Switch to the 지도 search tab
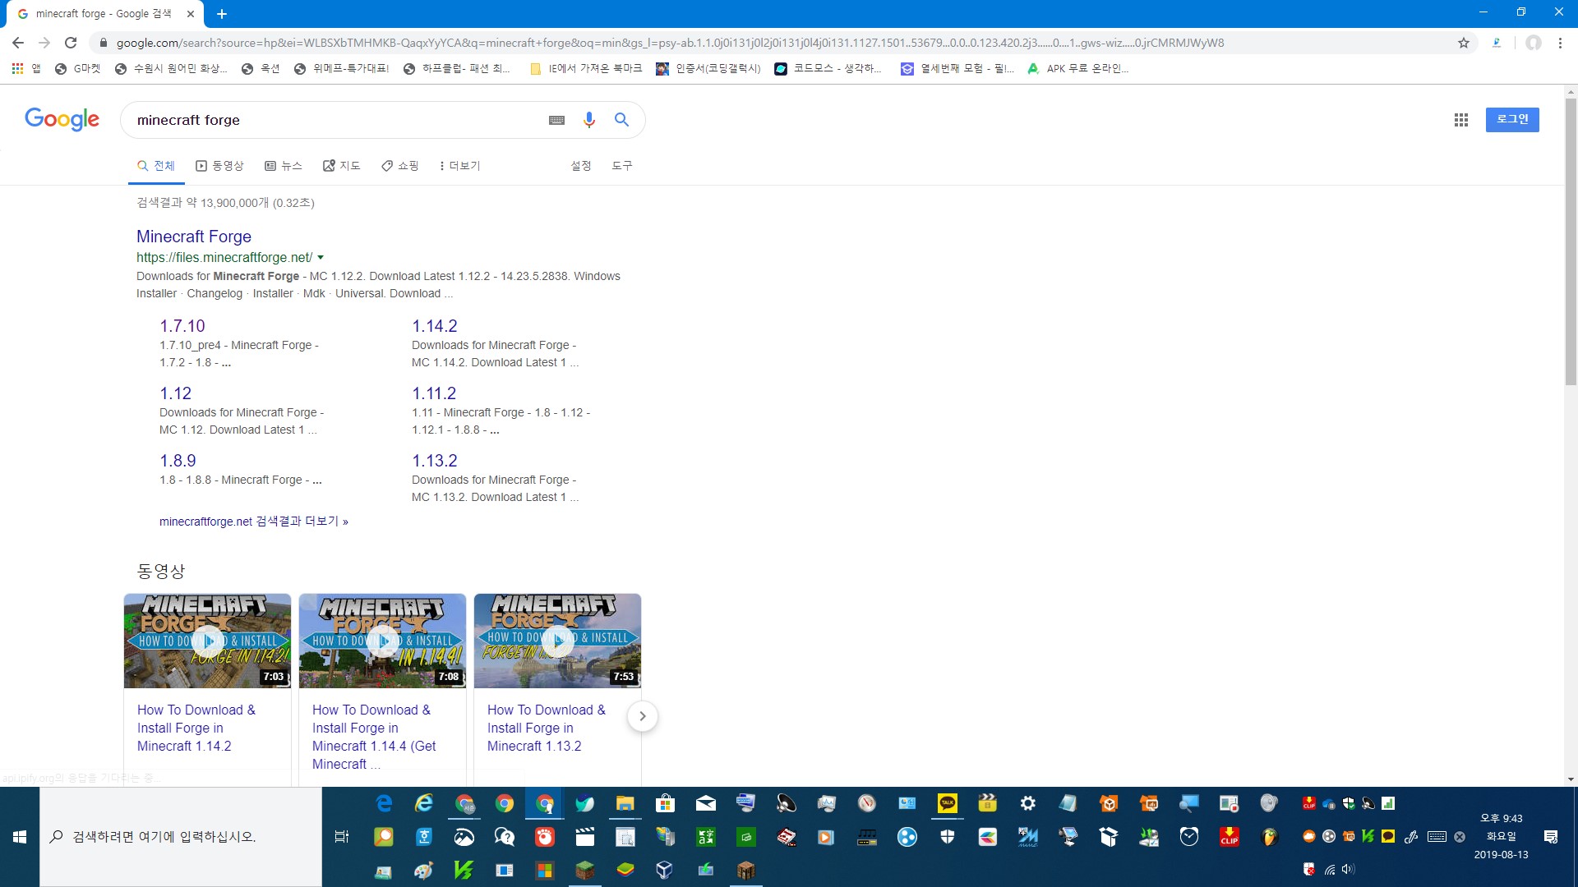The height and width of the screenshot is (887, 1578). pos(342,166)
